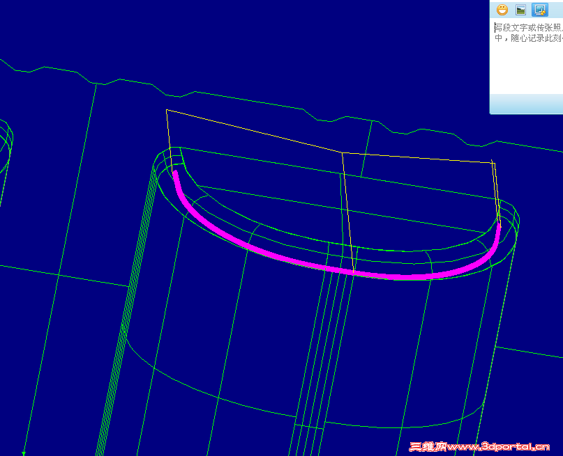Click the screen capture icon
The width and height of the screenshot is (563, 456).
pos(540,10)
